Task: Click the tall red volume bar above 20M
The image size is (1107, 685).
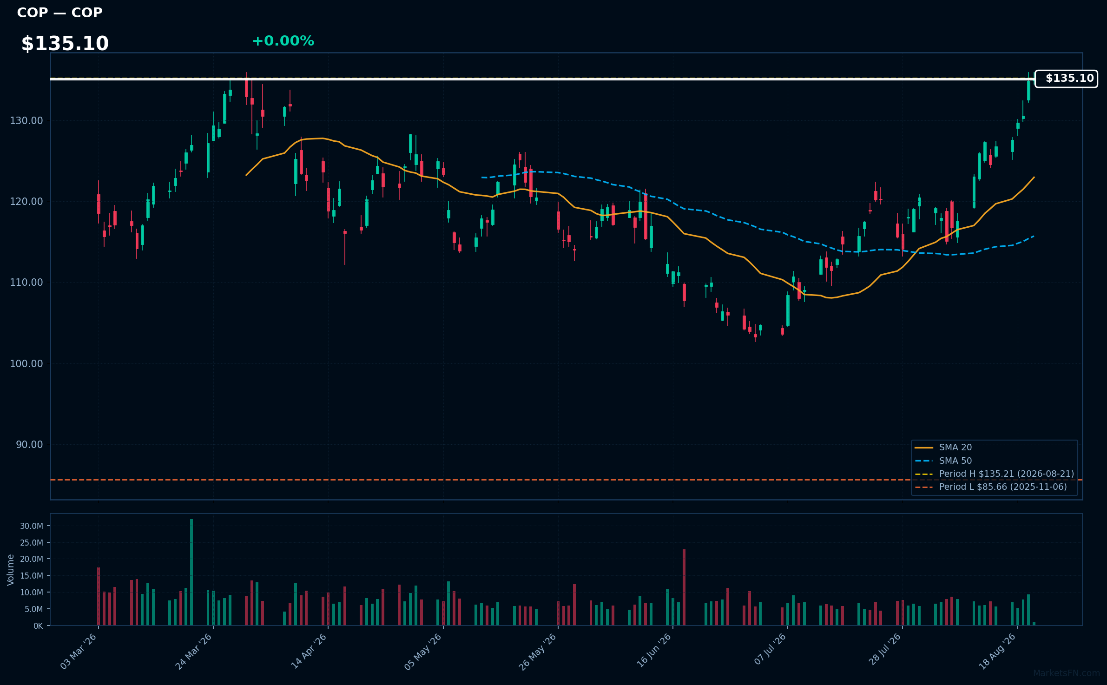Action: pyautogui.click(x=684, y=587)
